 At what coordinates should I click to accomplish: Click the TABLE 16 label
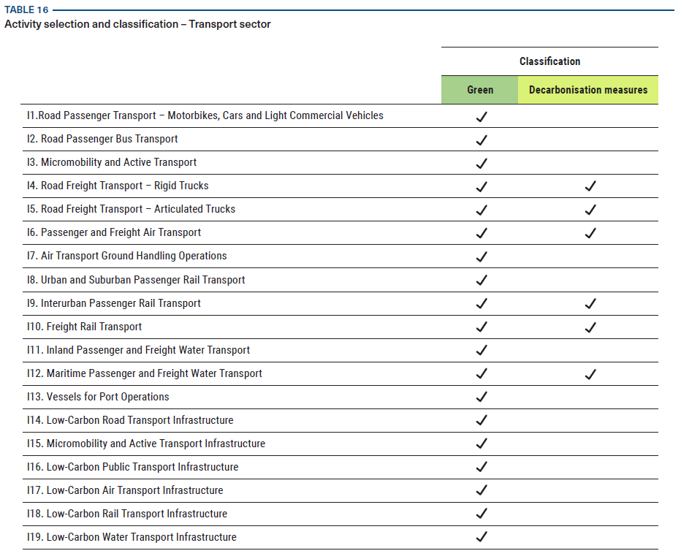pyautogui.click(x=26, y=9)
